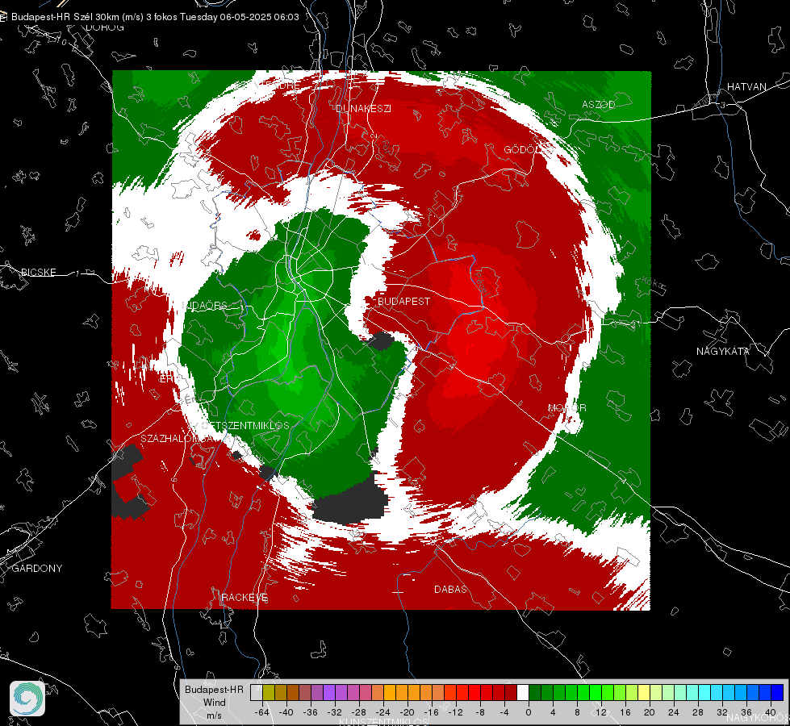
Task: Click the GÖDÖLLŐ town label
Action: click(x=528, y=149)
